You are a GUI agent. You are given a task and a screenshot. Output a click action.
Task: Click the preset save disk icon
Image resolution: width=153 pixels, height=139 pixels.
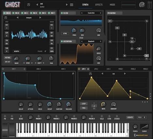coord(29,5)
